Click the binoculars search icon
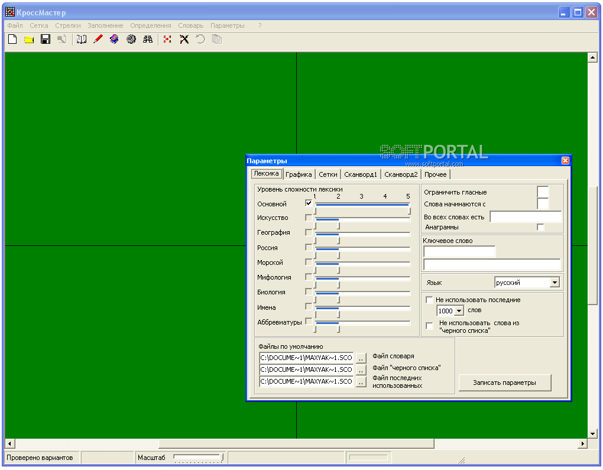Viewport: 603px width, 470px height. coord(148,40)
